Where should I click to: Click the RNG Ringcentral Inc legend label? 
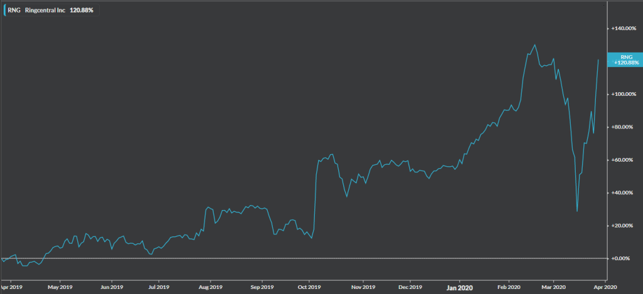tap(37, 10)
